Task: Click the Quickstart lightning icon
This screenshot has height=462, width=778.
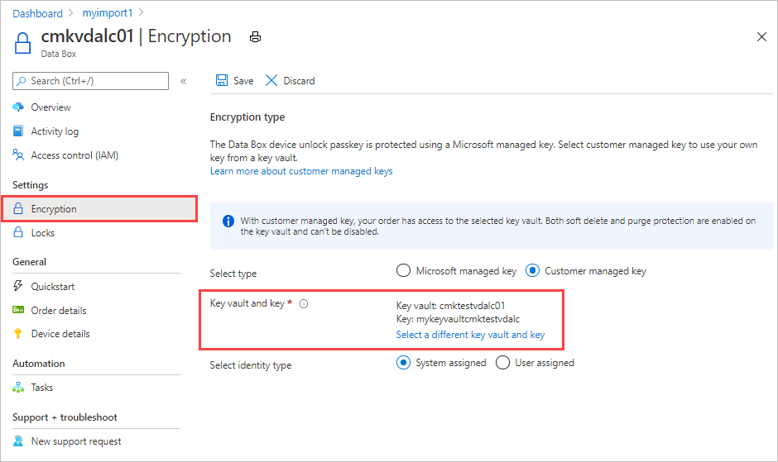Action: (18, 287)
